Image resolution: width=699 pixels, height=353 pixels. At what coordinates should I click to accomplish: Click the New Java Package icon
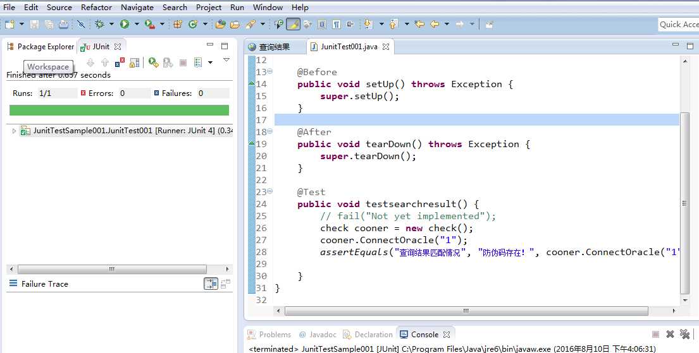coord(177,25)
